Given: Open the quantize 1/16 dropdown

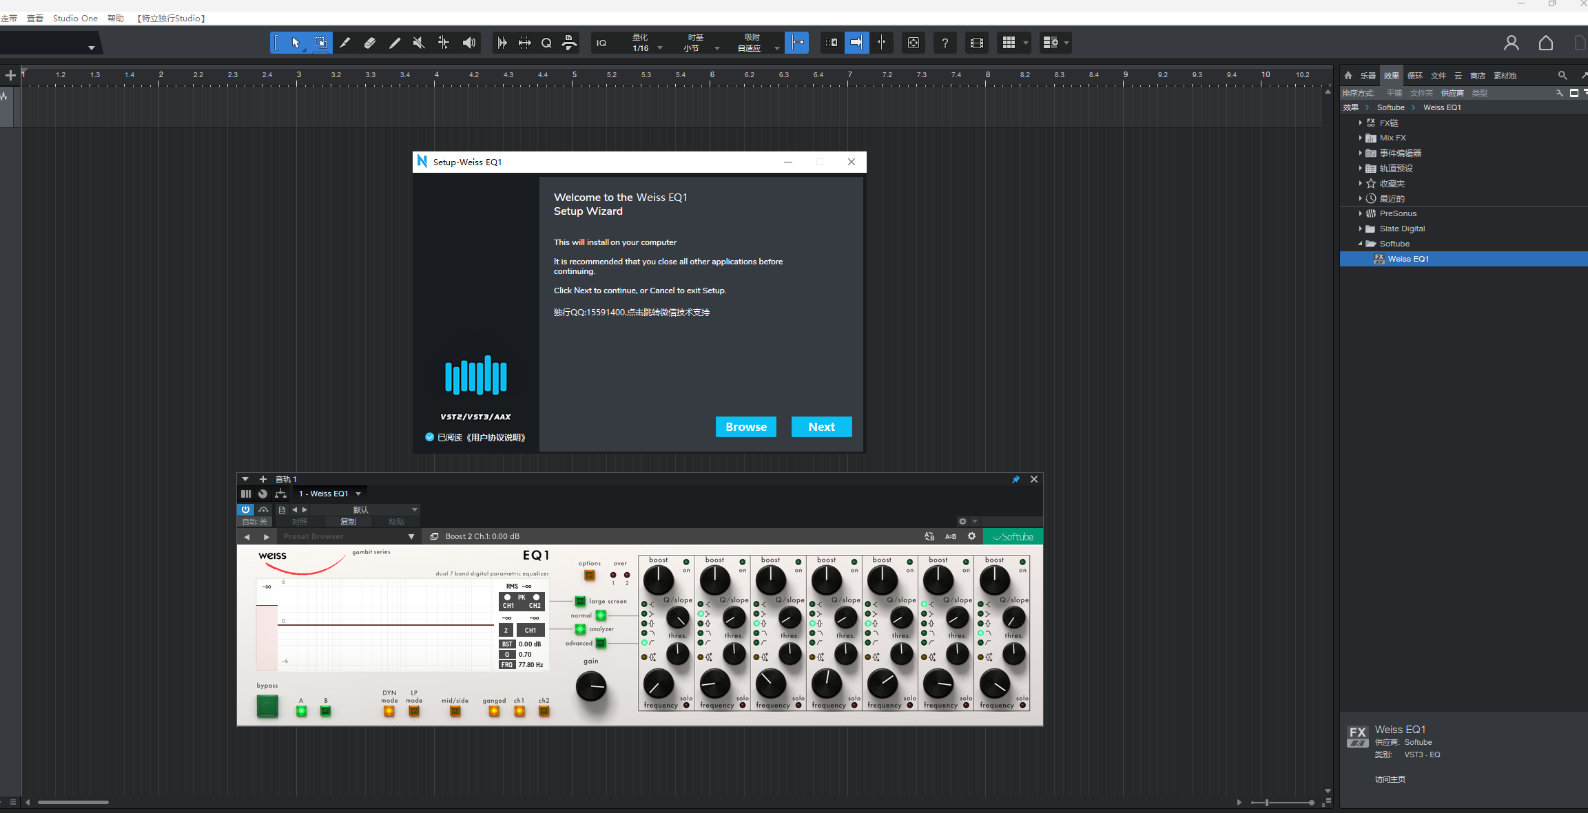Looking at the screenshot, I should [x=660, y=48].
